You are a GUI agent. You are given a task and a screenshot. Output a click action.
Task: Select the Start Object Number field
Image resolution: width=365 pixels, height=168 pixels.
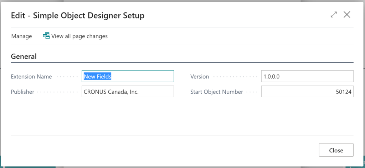tap(307, 91)
